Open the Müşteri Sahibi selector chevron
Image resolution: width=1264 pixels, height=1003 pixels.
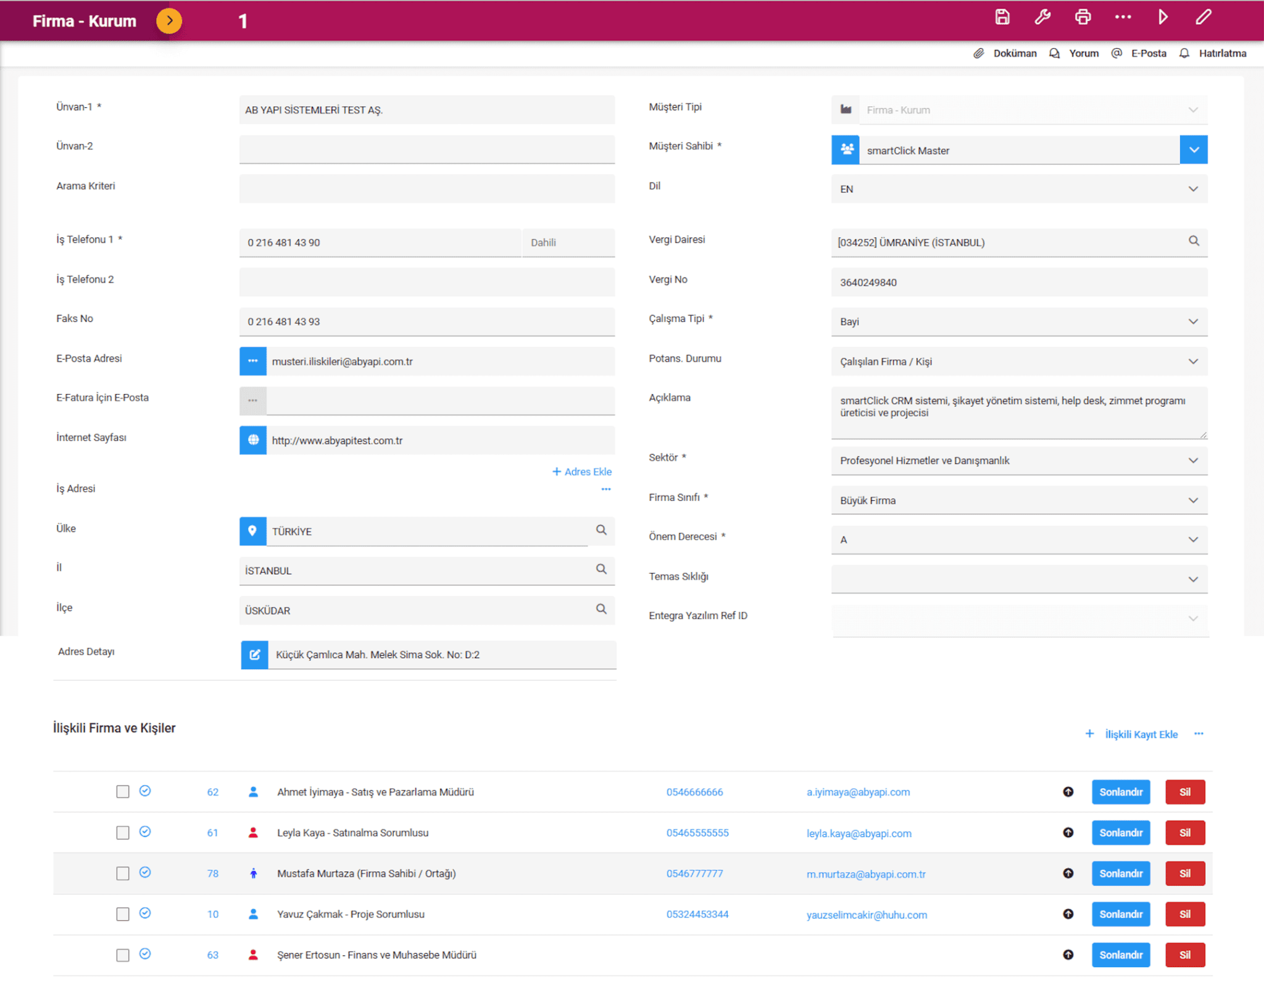click(x=1193, y=149)
